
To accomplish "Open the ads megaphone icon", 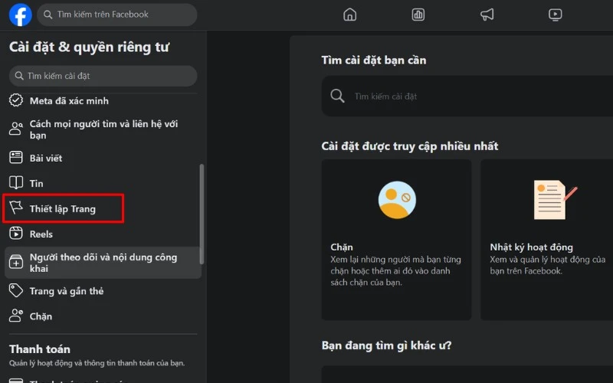I will coord(487,15).
